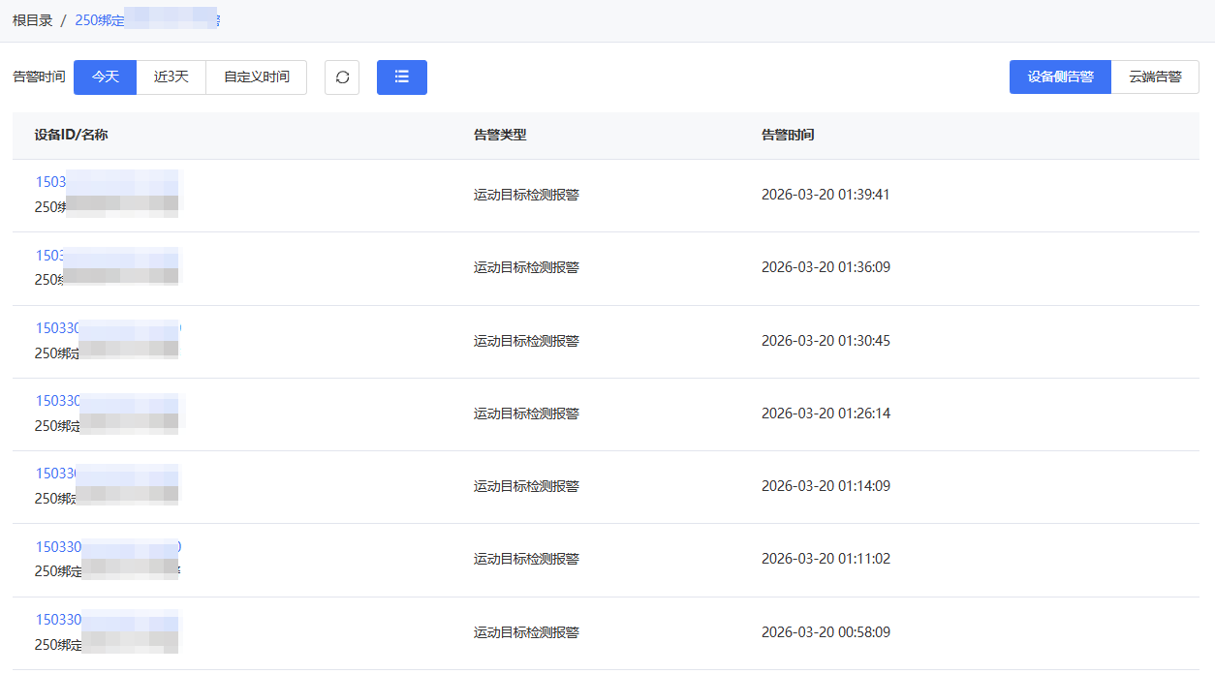Click the 告警时间 column header
Viewport: 1215px width, 674px height.
(x=788, y=136)
